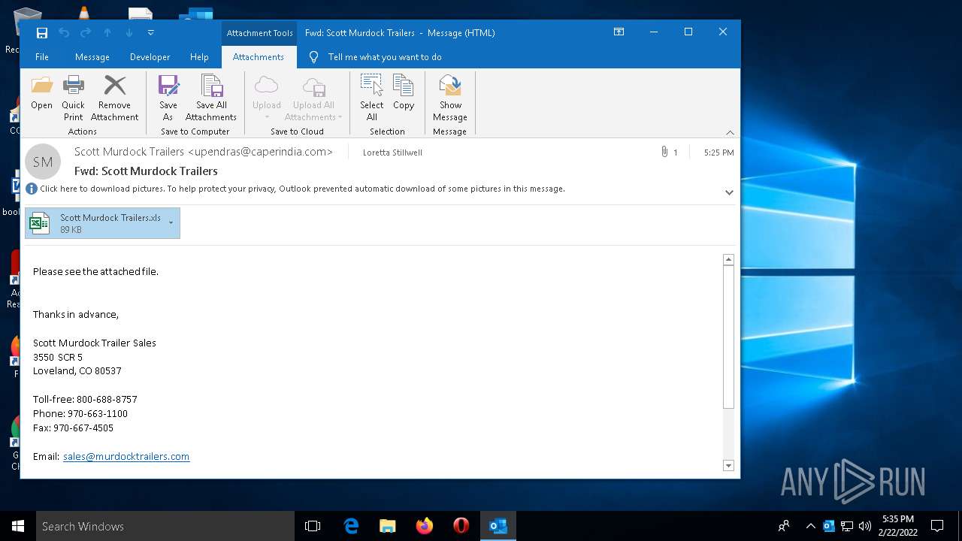Click Tell me what you want to do
This screenshot has width=962, height=541.
coord(384,57)
